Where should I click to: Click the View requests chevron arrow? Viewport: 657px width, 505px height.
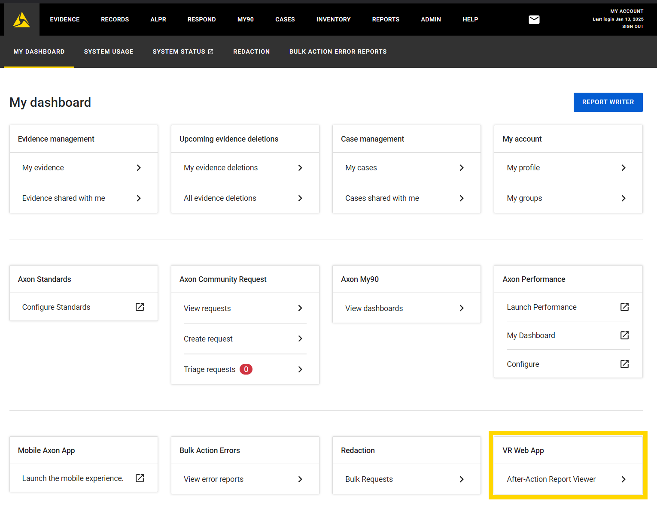pyautogui.click(x=300, y=308)
